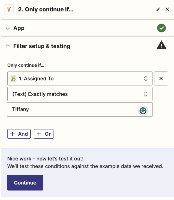Add an And condition

tap(19, 134)
